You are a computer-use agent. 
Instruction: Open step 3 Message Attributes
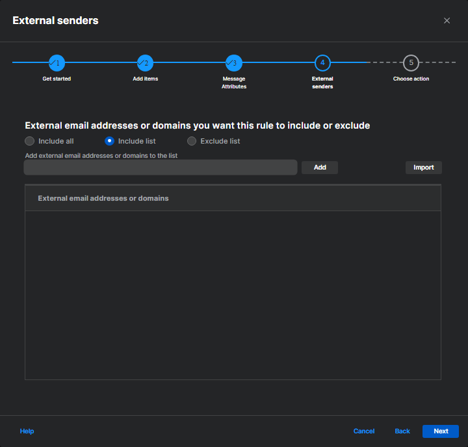[234, 63]
